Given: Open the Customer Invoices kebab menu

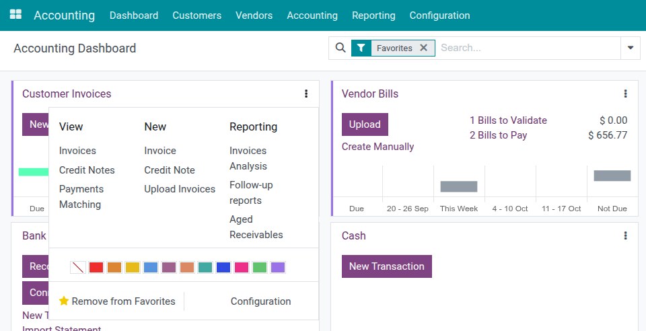Looking at the screenshot, I should pyautogui.click(x=306, y=94).
